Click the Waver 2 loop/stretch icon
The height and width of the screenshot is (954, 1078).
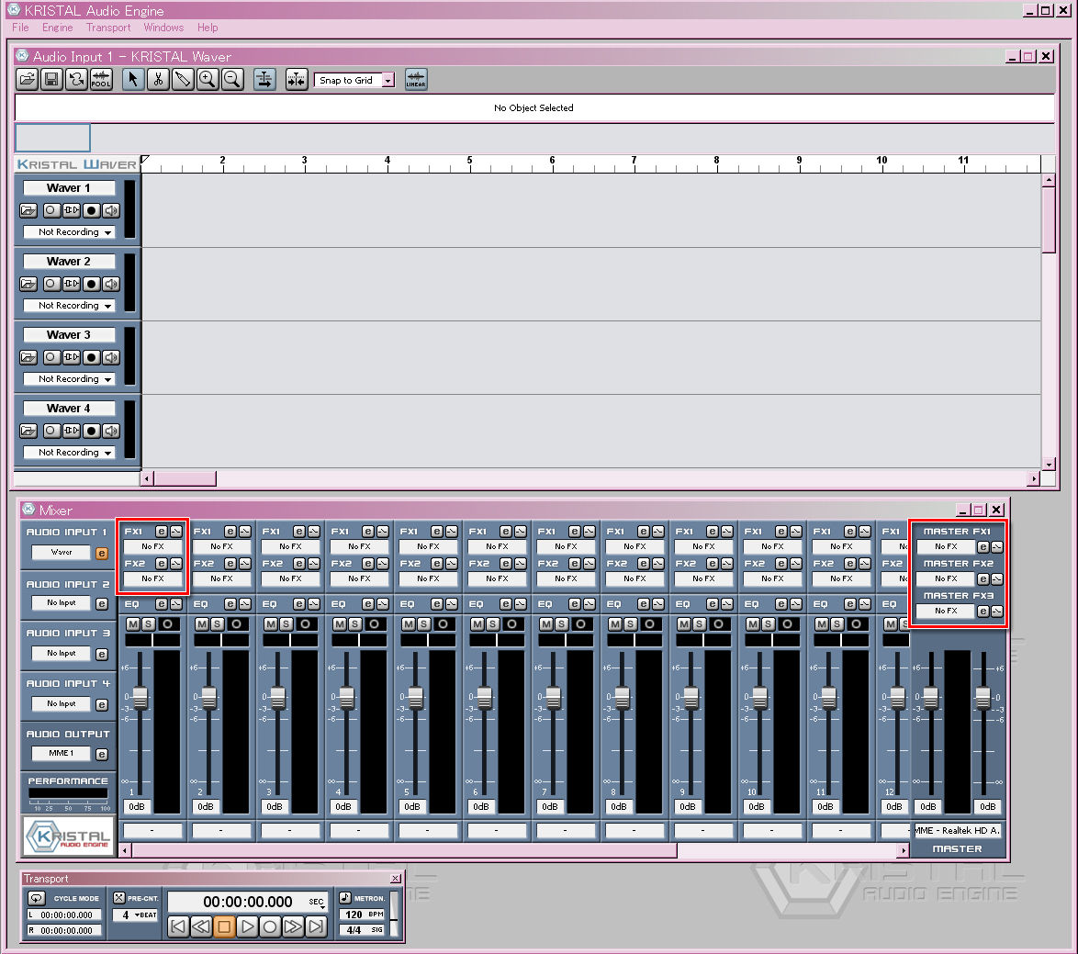[72, 284]
